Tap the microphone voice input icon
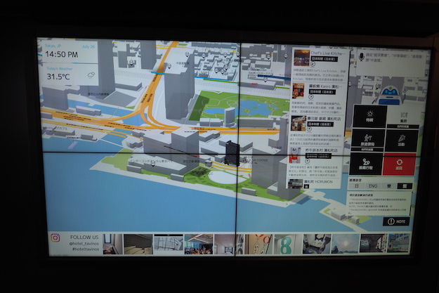This screenshot has height=293, width=439. [362, 56]
